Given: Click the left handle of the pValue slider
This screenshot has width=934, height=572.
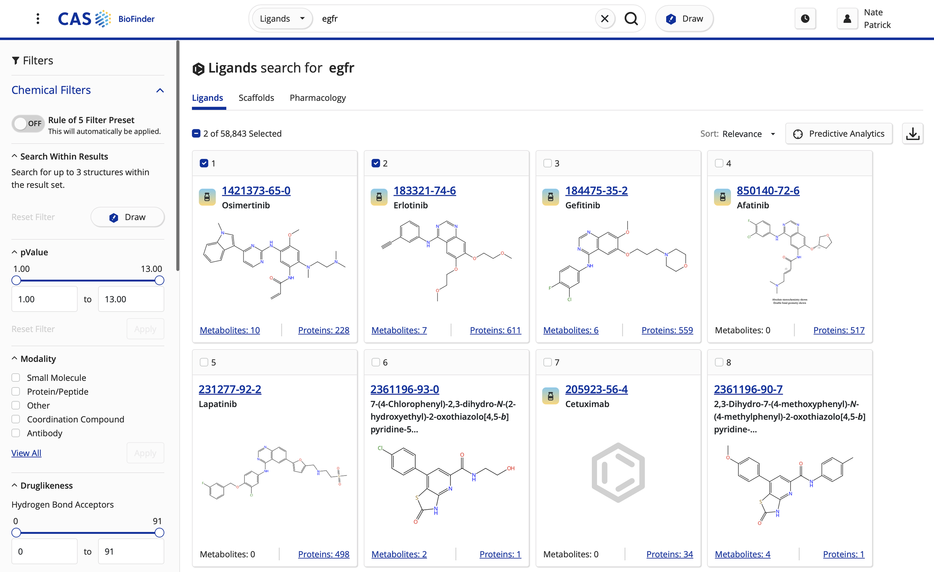Looking at the screenshot, I should click(x=16, y=280).
